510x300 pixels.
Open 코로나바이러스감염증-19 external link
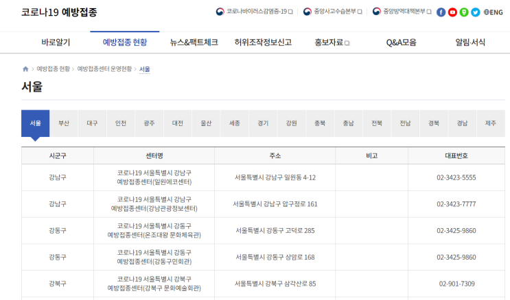pos(255,12)
